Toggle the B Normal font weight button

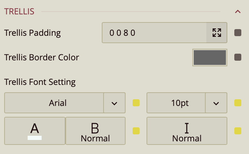(95, 131)
